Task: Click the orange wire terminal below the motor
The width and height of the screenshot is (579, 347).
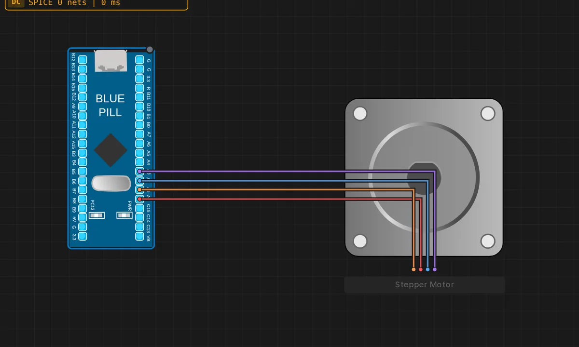Action: (x=414, y=269)
